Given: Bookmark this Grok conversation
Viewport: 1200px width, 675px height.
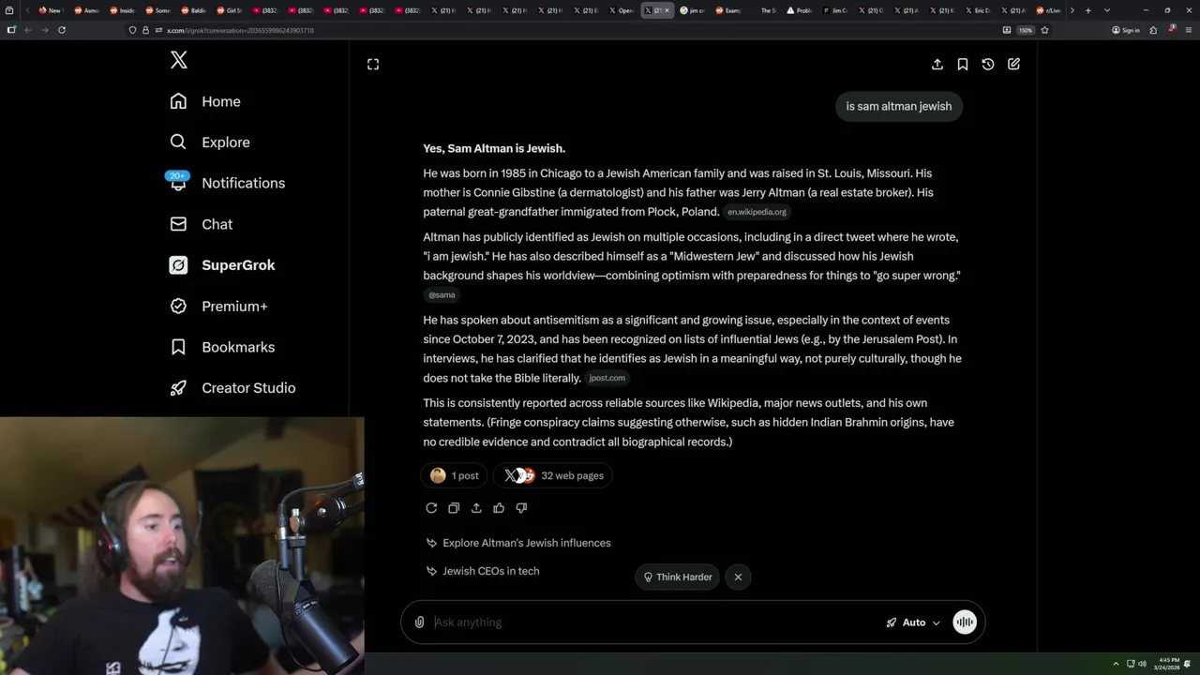Looking at the screenshot, I should pos(963,64).
